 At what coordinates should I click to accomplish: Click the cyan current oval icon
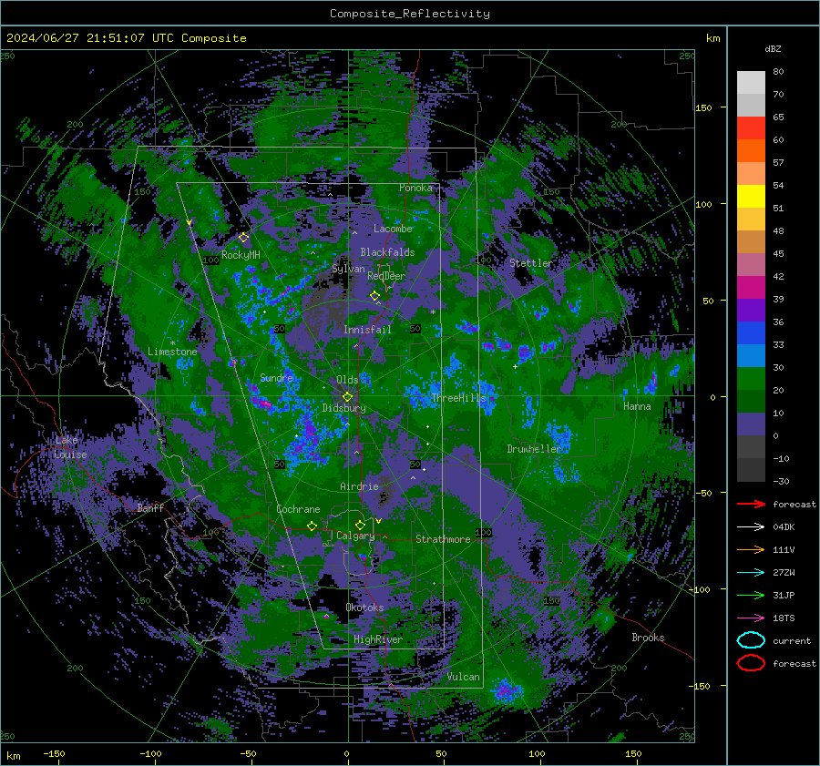click(751, 640)
